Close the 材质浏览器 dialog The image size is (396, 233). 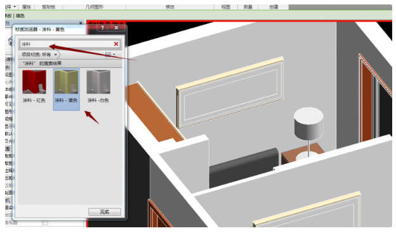(116, 28)
